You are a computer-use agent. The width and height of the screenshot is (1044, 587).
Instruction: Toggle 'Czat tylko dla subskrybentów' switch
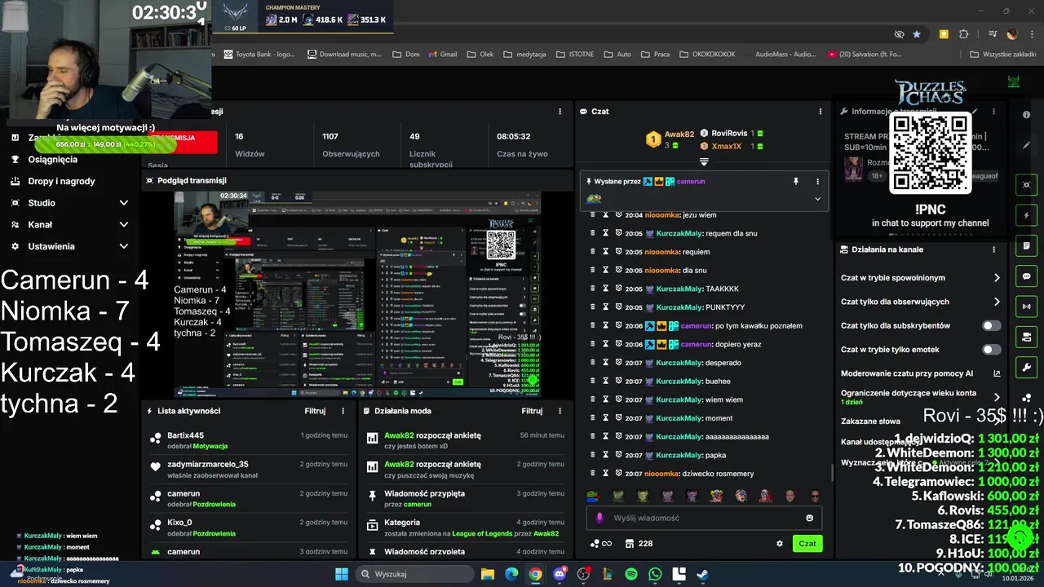pyautogui.click(x=991, y=325)
